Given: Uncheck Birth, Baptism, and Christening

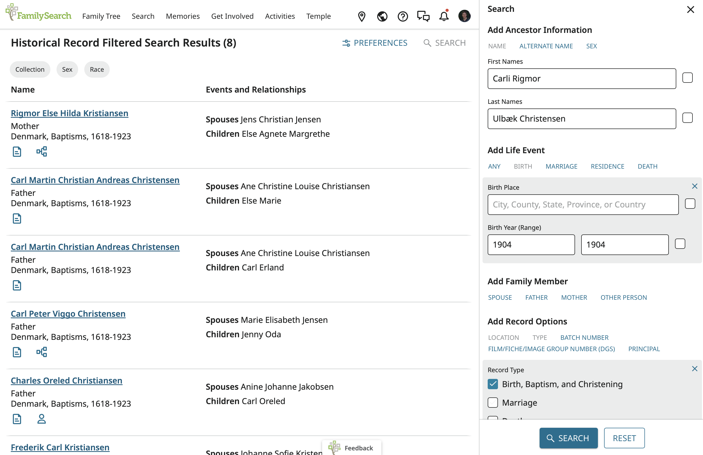Looking at the screenshot, I should (493, 384).
